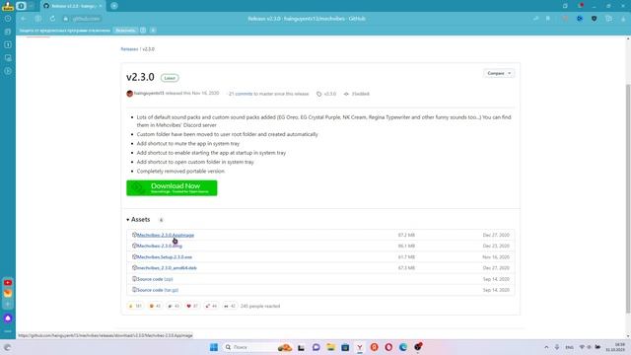Select the GitHub Release v2.3.0 tab
The image size is (631, 355).
pyautogui.click(x=72, y=6)
